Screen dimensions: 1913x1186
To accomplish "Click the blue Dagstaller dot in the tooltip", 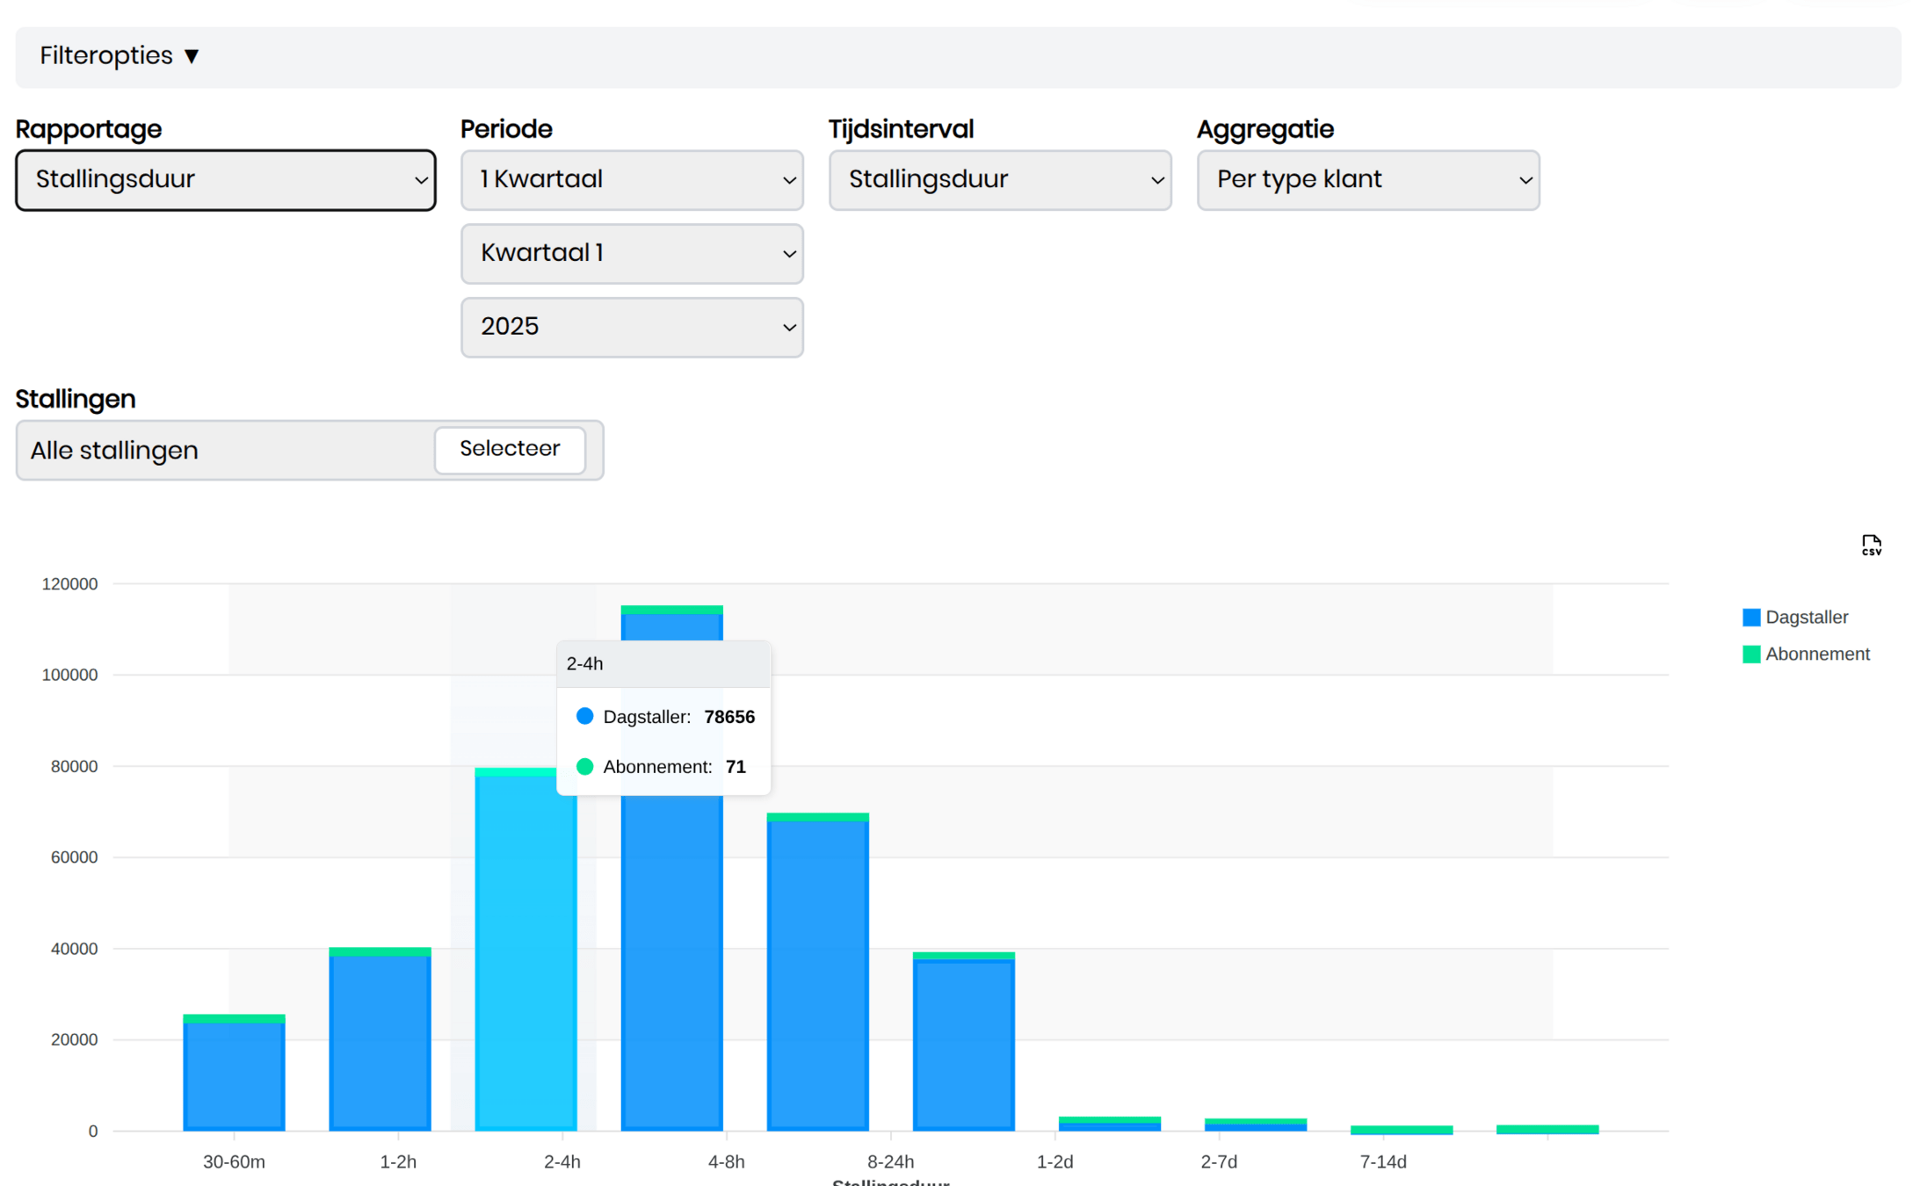I will (x=584, y=716).
